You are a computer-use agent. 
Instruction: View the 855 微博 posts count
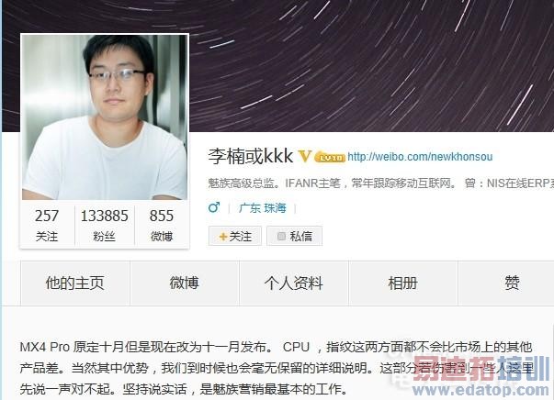162,225
